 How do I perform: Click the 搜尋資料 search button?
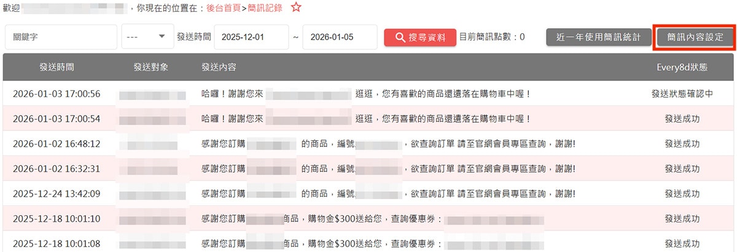click(420, 37)
